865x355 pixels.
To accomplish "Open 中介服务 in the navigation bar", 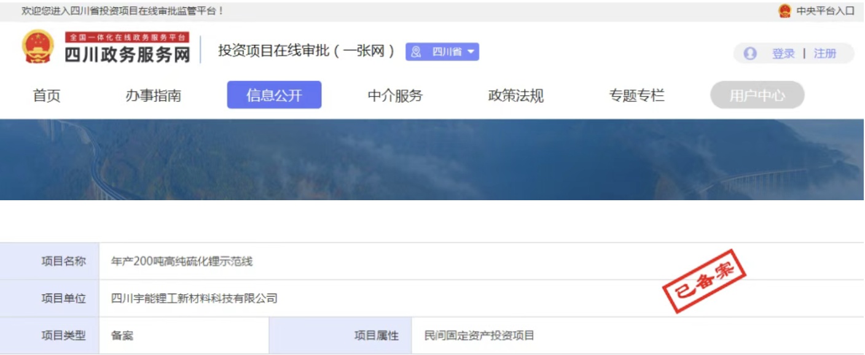I will (395, 96).
